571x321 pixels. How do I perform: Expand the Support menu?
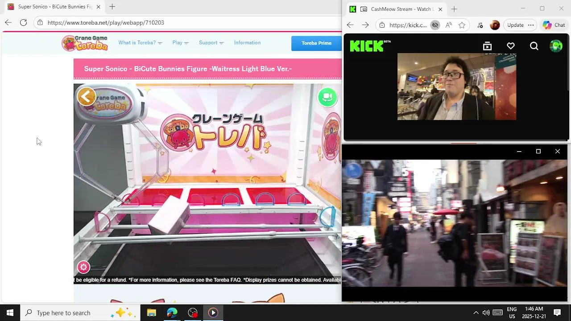(211, 43)
